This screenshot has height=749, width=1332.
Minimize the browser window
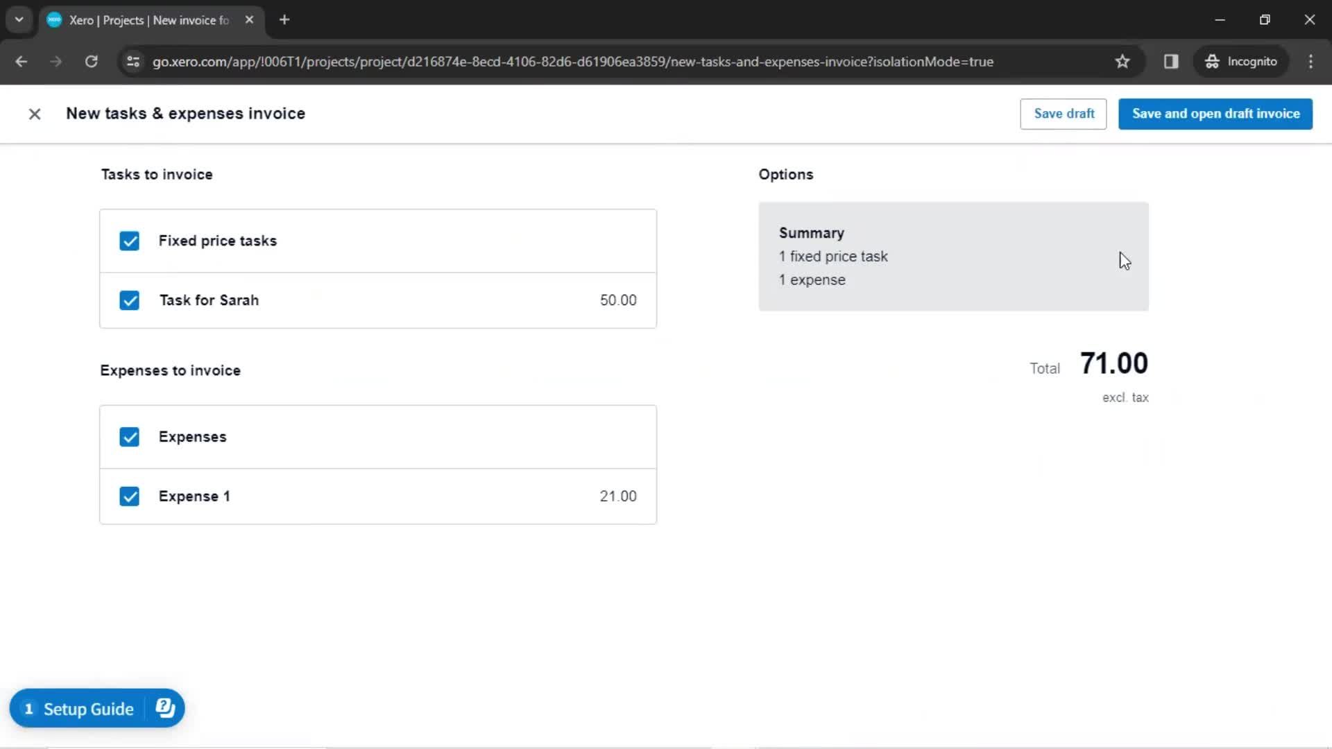point(1220,20)
